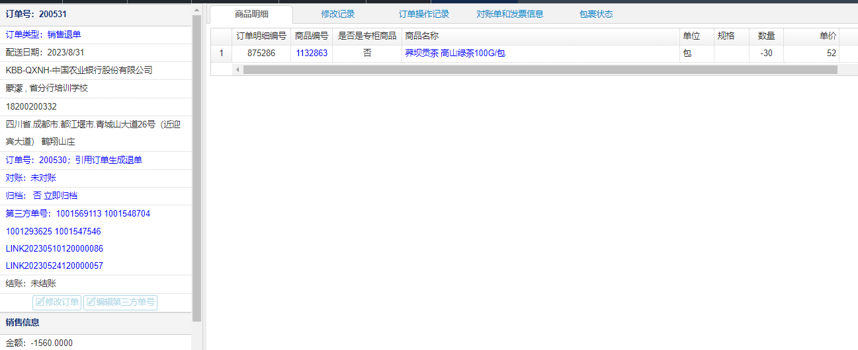Open the 包裹状态 tab
The height and width of the screenshot is (350, 858).
pos(596,14)
